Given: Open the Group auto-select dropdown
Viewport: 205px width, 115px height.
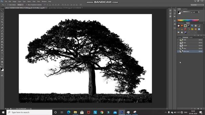Looking at the screenshot, I should 20,5.
